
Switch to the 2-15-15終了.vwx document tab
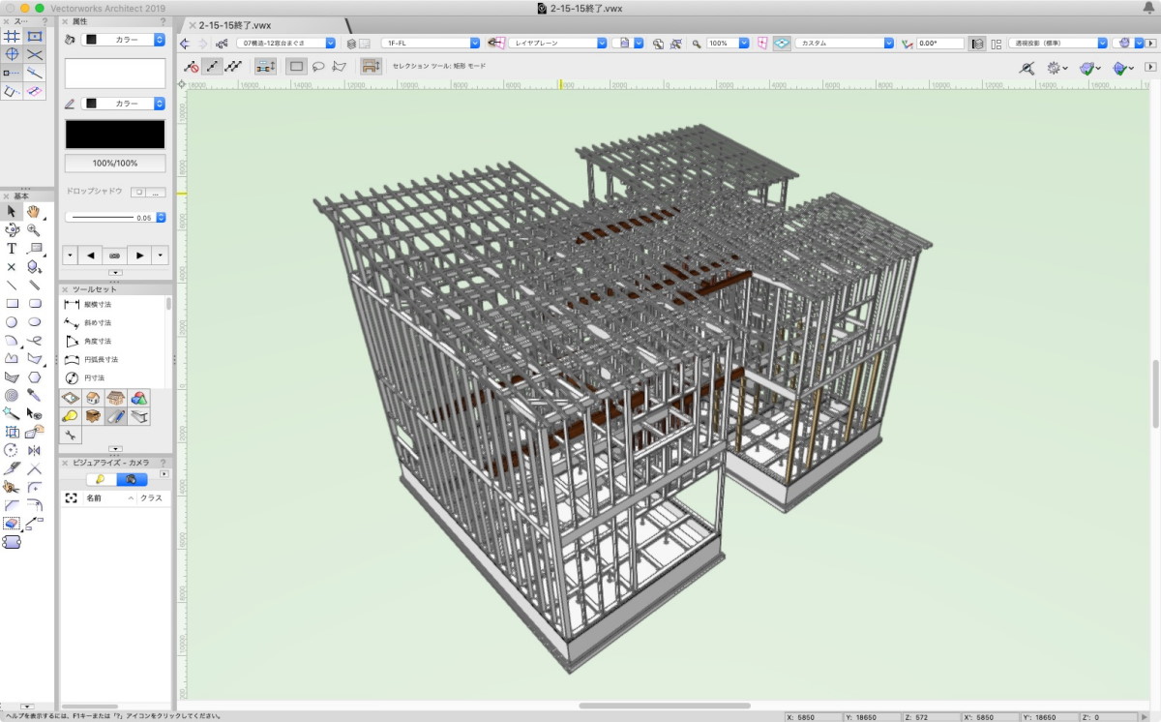(x=235, y=24)
